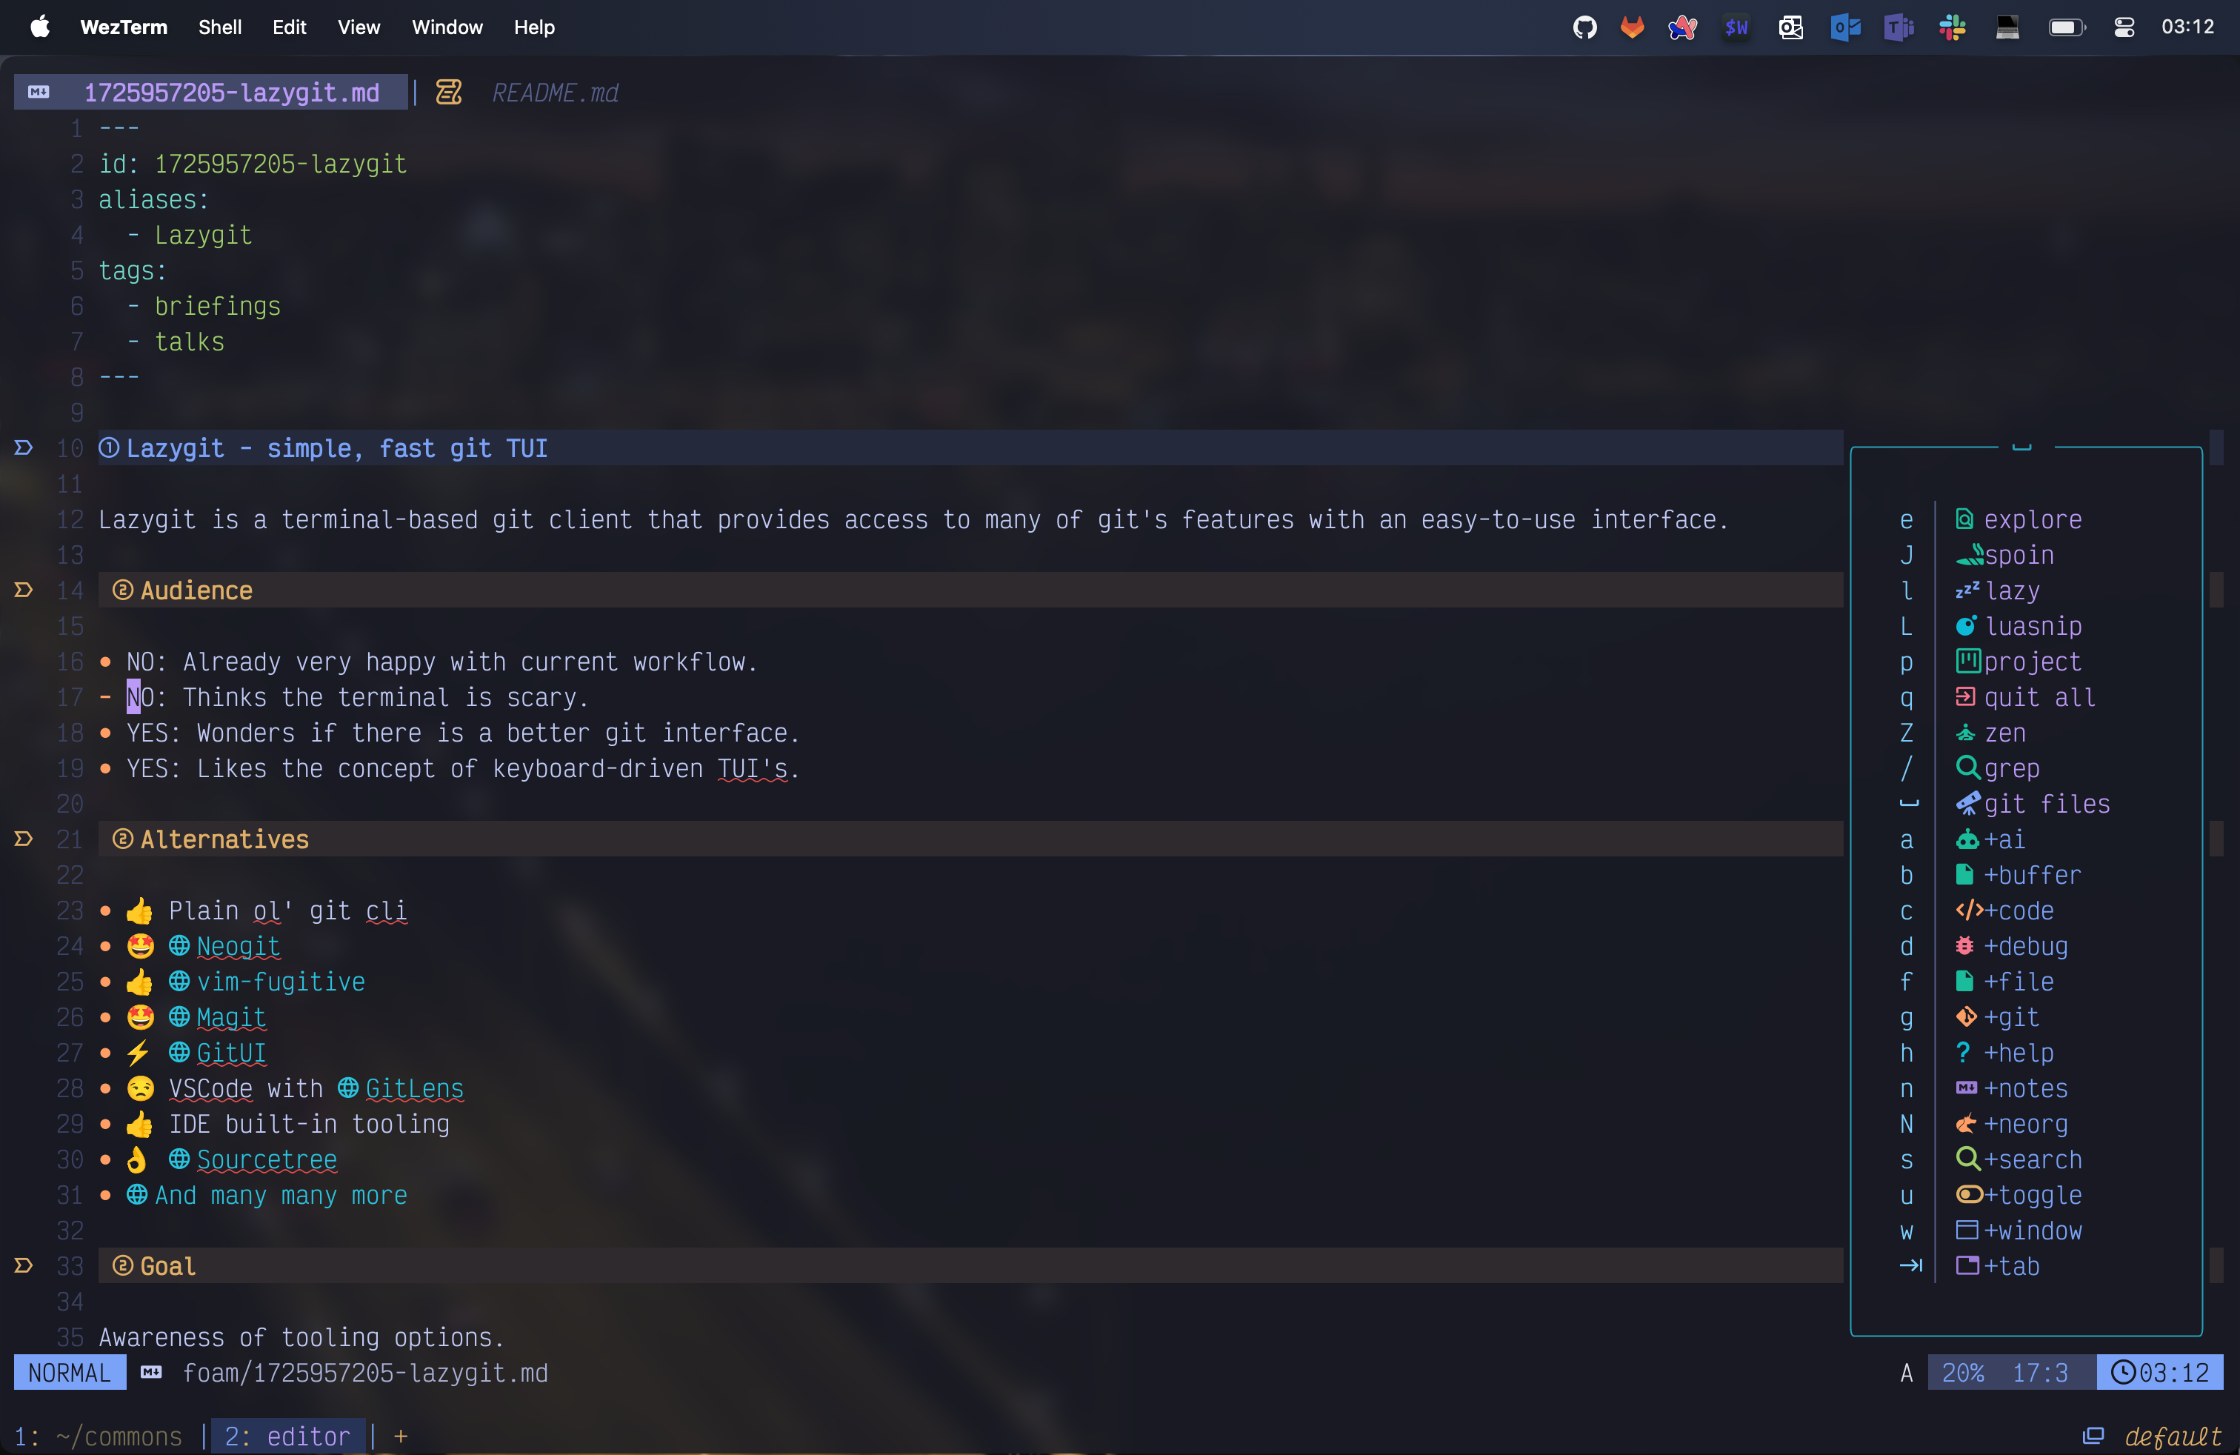Screen dimensions: 2240x1455
Task: Click the +tab icon
Action: click(x=1967, y=1266)
